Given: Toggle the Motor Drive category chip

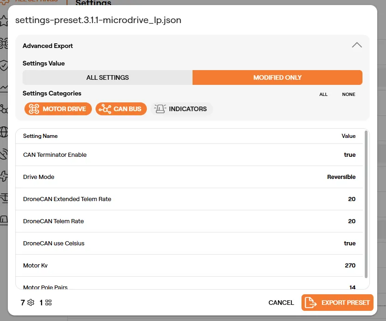Looking at the screenshot, I should [58, 109].
